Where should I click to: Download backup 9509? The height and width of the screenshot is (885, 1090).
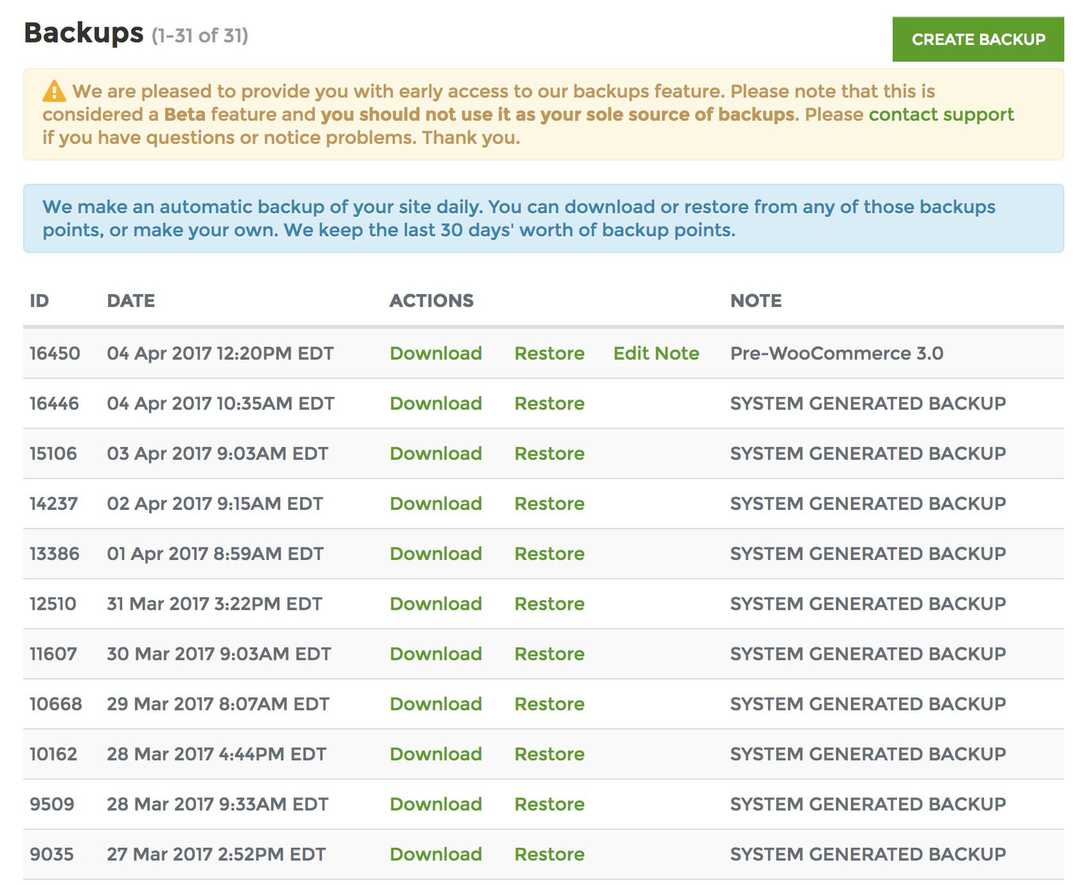pyautogui.click(x=436, y=804)
